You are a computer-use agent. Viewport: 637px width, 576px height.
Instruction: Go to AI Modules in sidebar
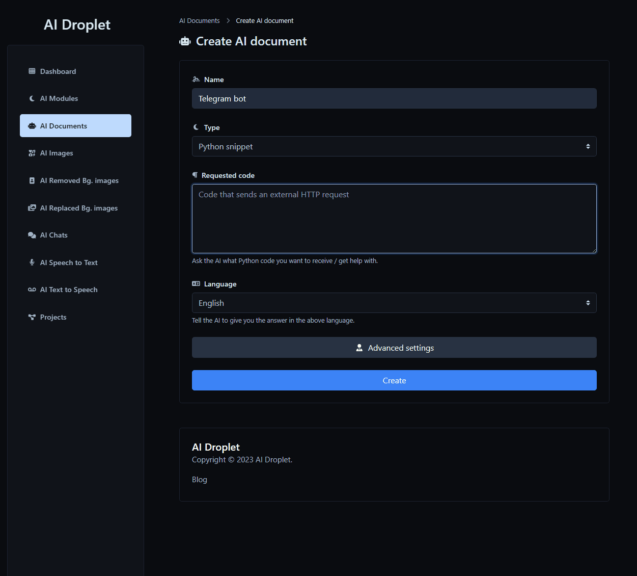click(x=75, y=98)
